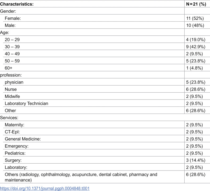Screen dimensions: 210x191
Task: Select the Male 10 (48%) value
Action: (x=195, y=25)
